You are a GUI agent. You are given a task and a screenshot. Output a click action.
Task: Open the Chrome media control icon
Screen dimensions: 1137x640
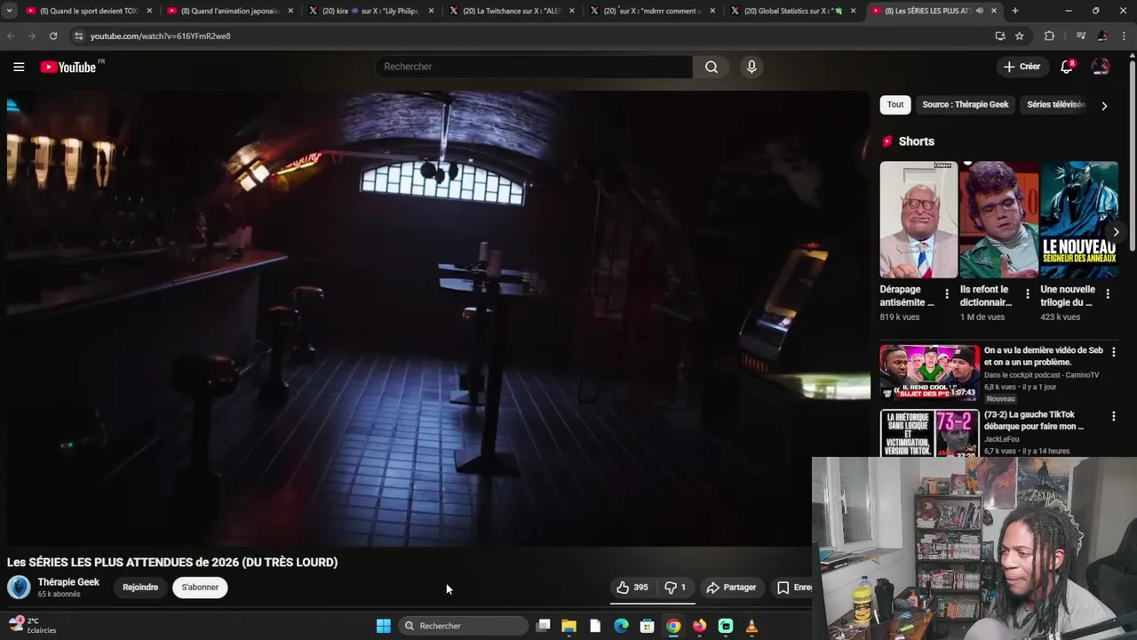[x=1081, y=36]
